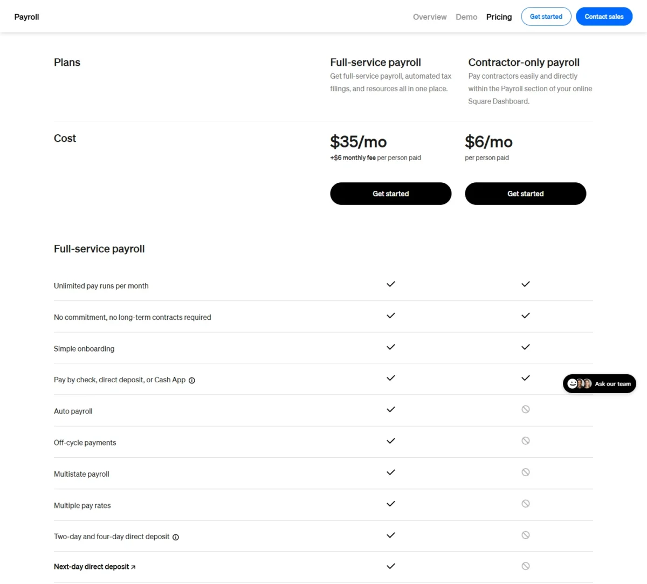Click the 'Plans' heading
This screenshot has height=584, width=647.
pyautogui.click(x=67, y=63)
